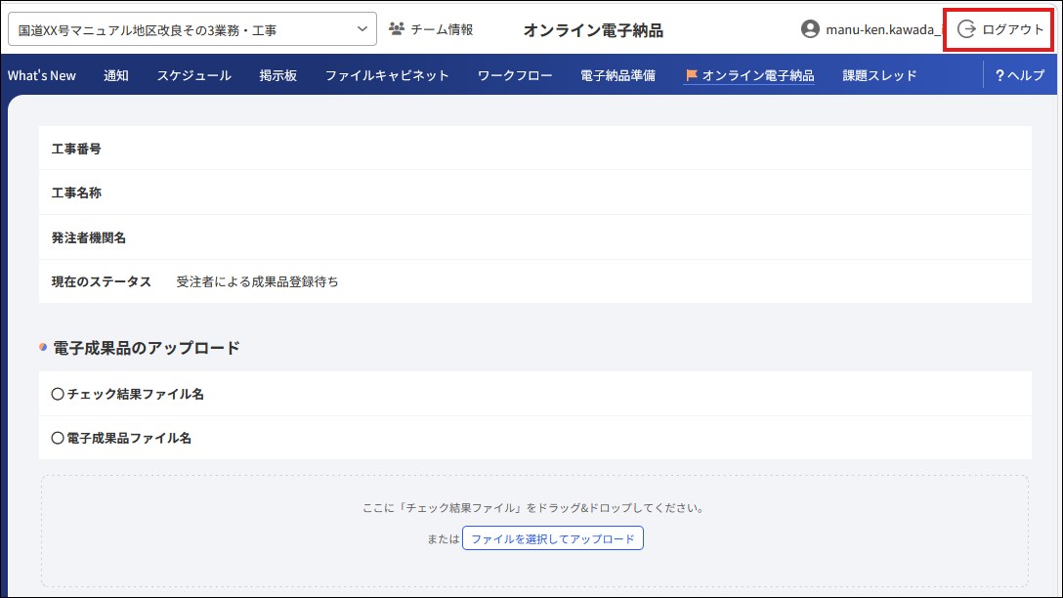
Task: Click 発注者機関名 label
Action: tap(89, 237)
